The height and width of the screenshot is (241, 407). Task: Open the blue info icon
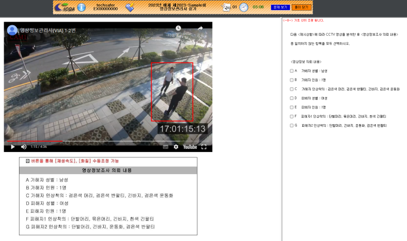coord(82,7)
